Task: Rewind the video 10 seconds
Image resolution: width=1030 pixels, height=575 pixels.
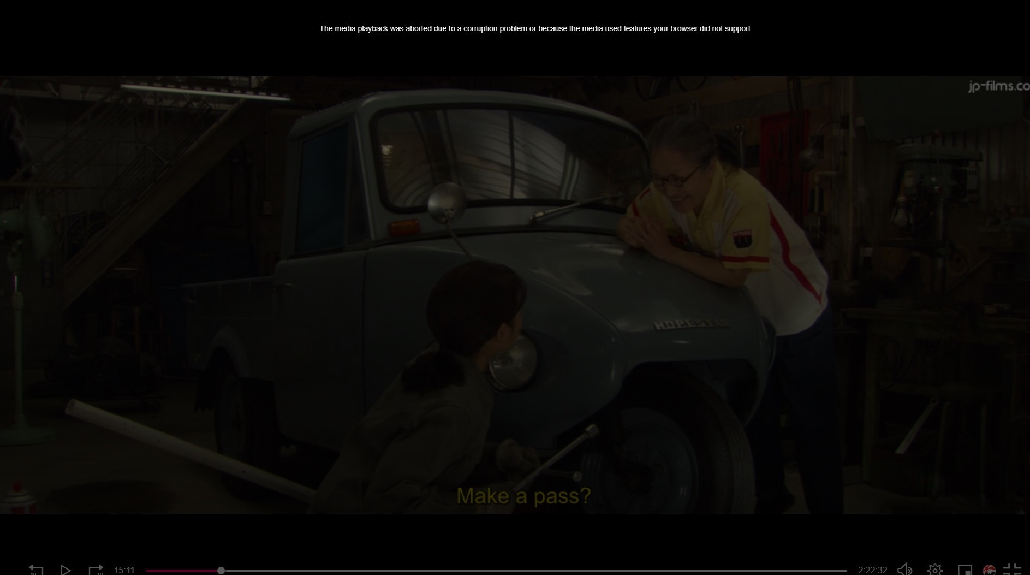Action: point(35,570)
